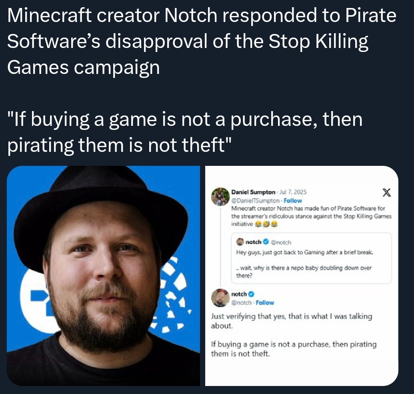Image resolution: width=414 pixels, height=394 pixels.
Task: Click the blue verified badge next to notch
Action: tap(251, 295)
